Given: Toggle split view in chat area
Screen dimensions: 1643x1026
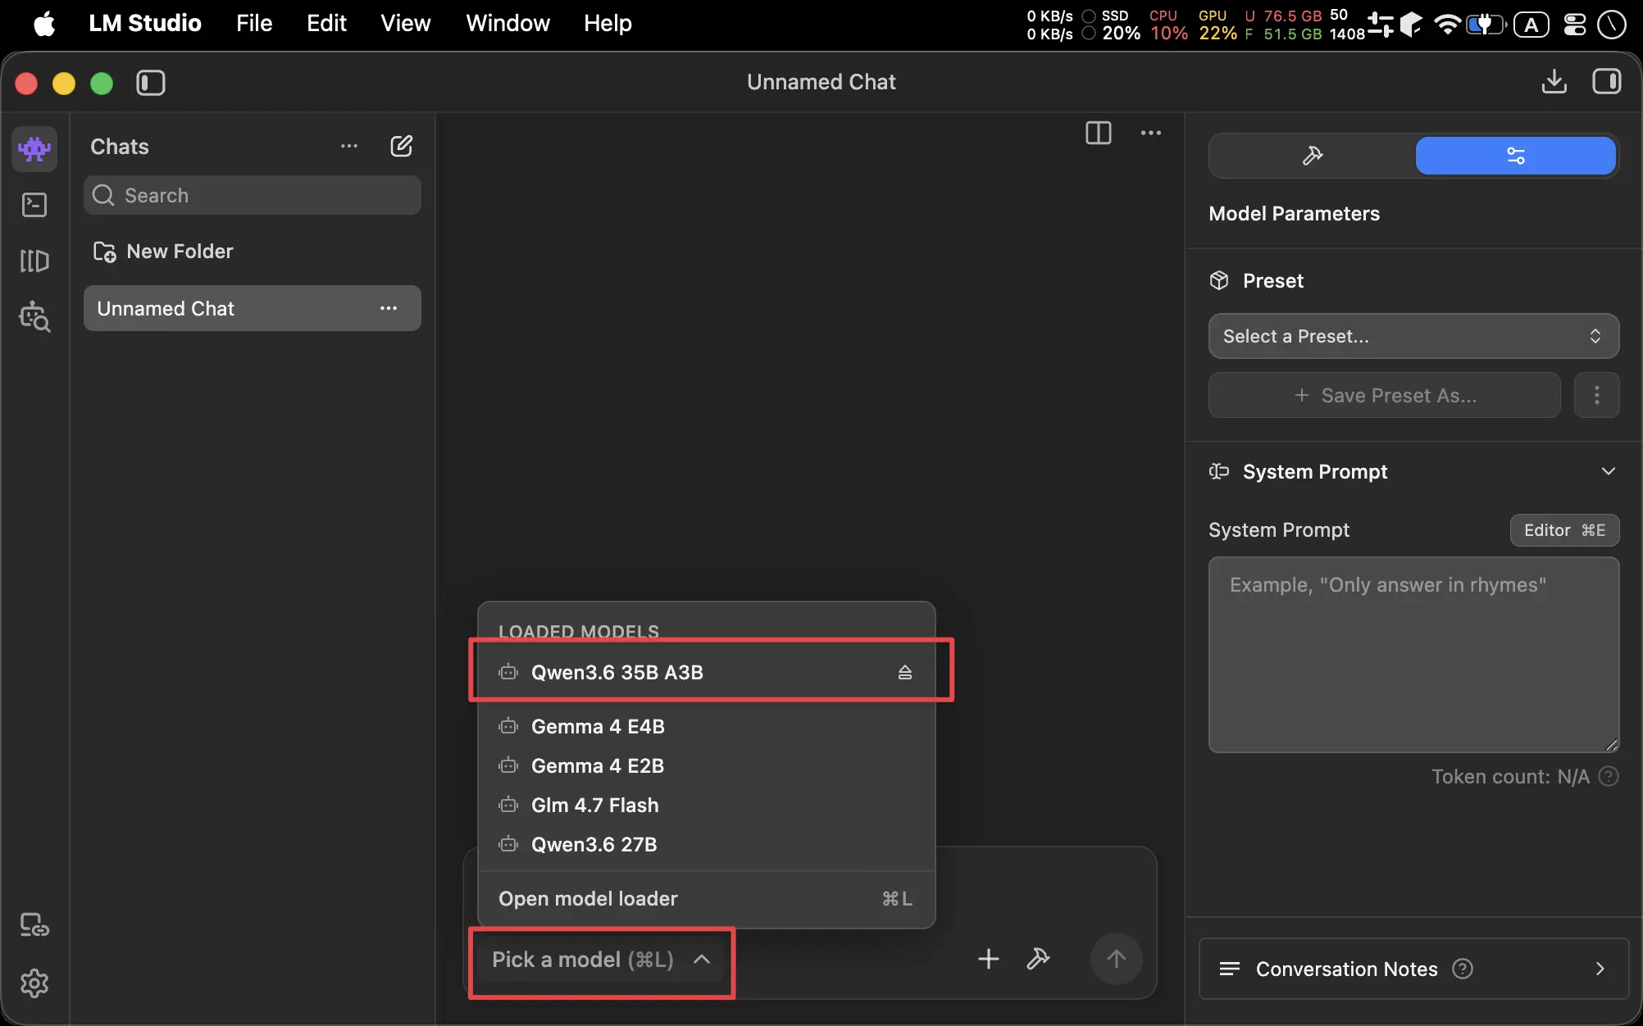Looking at the screenshot, I should pos(1099,133).
